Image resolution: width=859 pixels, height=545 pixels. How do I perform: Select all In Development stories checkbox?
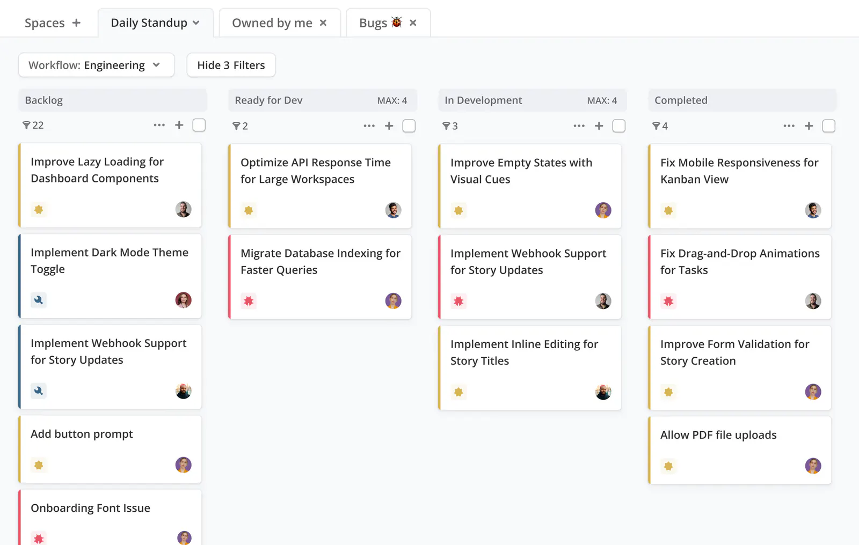point(619,126)
